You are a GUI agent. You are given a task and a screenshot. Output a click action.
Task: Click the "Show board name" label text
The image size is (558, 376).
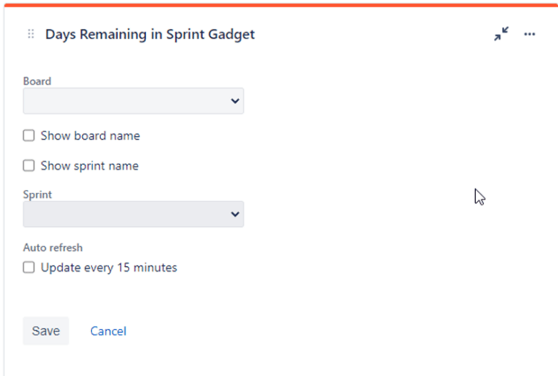pos(90,135)
